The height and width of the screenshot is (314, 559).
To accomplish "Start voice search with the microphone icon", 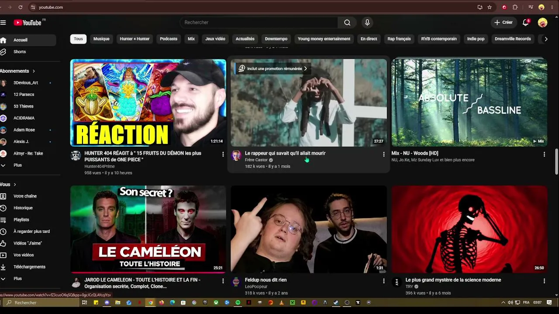I will [367, 23].
